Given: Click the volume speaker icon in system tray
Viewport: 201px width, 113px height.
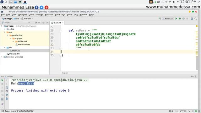Looking at the screenshot, I should pyautogui.click(x=174, y=2).
